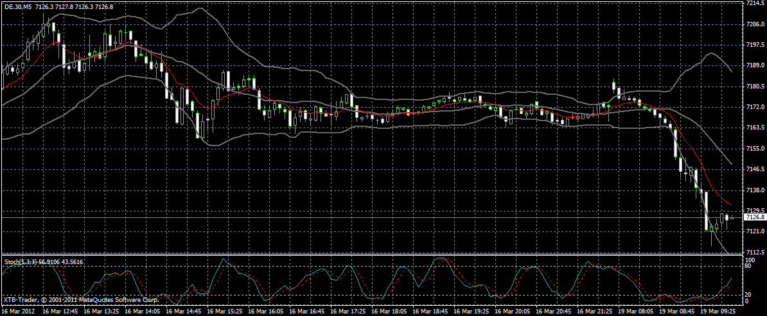
Task: Click time axis label 16 Mar 14:05
Action: click(x=143, y=311)
